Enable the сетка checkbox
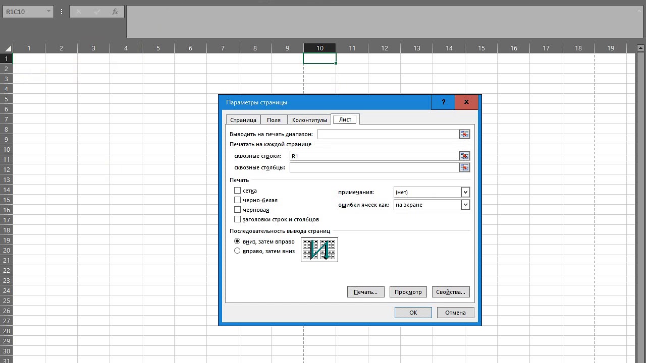 click(x=237, y=191)
